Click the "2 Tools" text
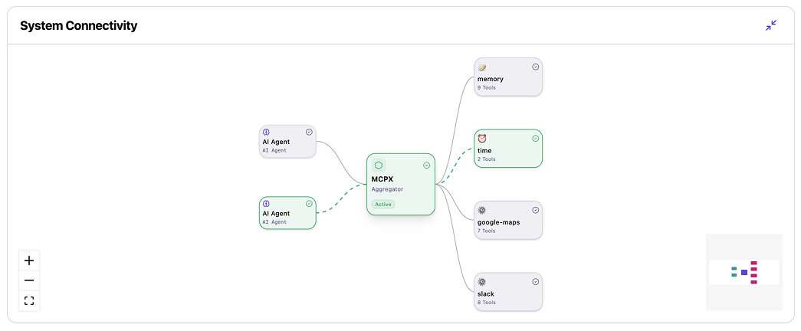Viewport: 801px width, 331px height. [x=486, y=159]
